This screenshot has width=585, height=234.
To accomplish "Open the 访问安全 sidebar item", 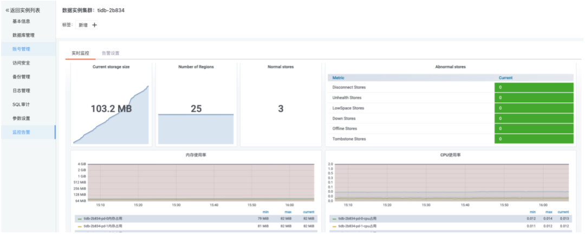I will 21,63.
